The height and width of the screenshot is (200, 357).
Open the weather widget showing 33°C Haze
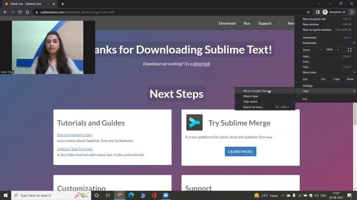tap(266, 195)
